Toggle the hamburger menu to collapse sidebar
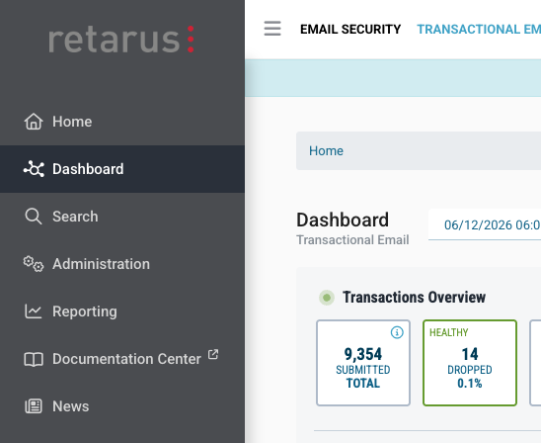The image size is (541, 443). pyautogui.click(x=272, y=29)
